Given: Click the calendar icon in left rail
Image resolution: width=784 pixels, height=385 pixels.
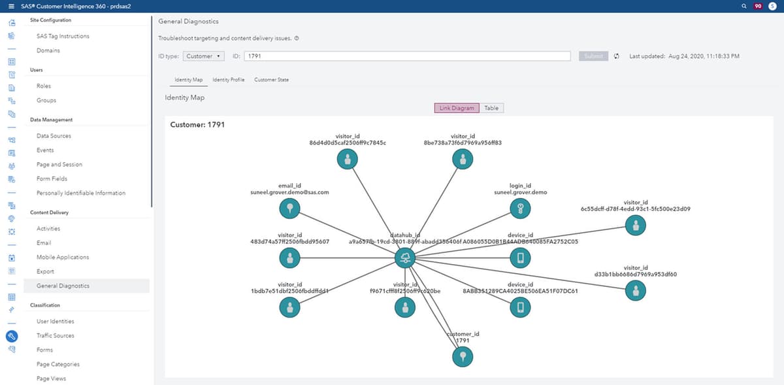Looking at the screenshot, I should (x=11, y=258).
